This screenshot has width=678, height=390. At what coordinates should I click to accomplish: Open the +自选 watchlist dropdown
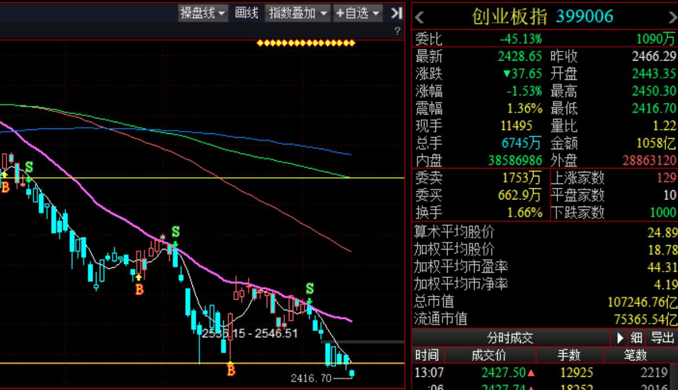358,13
